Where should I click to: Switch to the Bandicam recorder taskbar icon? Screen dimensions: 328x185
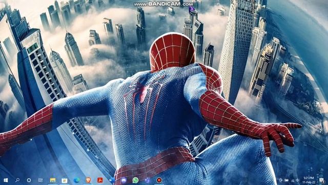pyautogui.click(x=159, y=180)
